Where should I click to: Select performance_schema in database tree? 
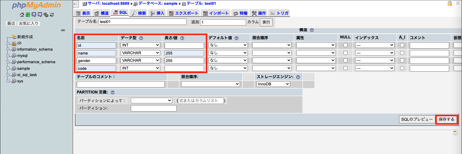tap(36, 62)
